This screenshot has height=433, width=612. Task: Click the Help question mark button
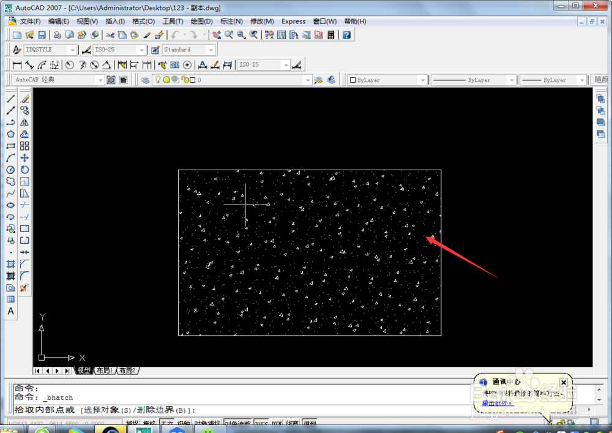[x=346, y=35]
